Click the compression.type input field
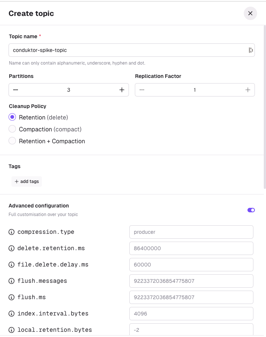 191,232
